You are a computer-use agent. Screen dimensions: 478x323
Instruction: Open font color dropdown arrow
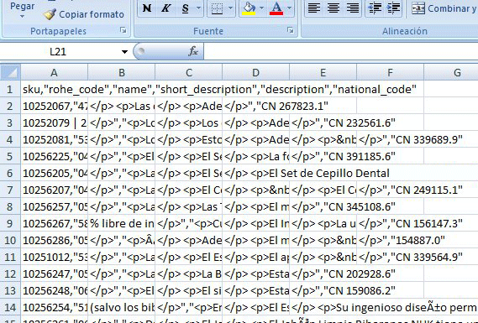coord(290,8)
